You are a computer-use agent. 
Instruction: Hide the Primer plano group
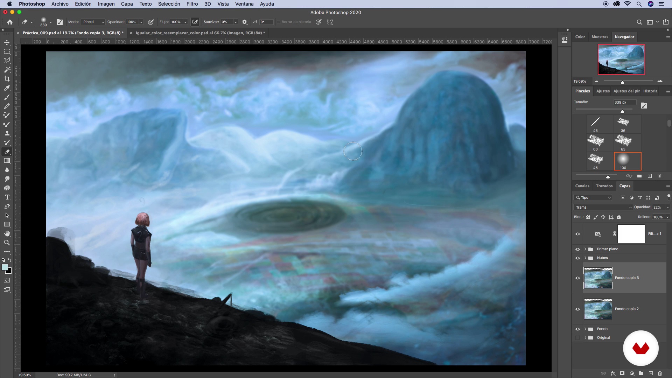577,249
